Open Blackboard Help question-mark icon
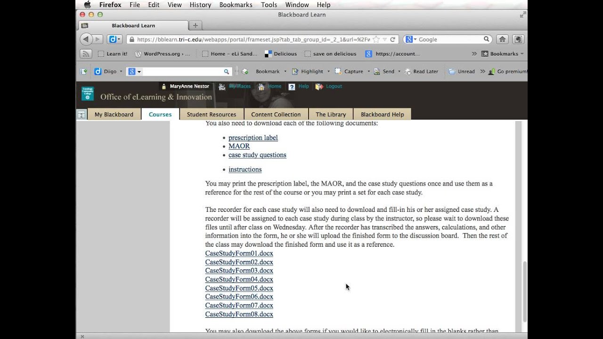 click(292, 87)
